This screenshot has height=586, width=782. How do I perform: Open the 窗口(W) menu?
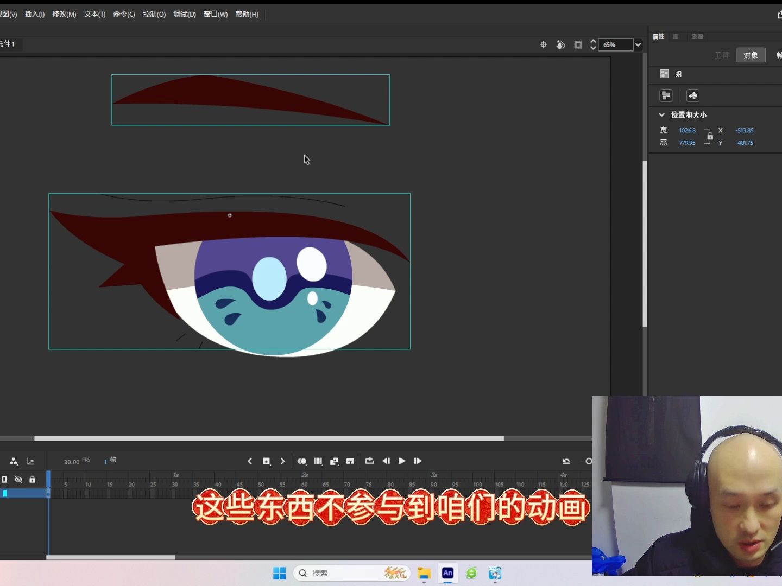click(x=216, y=14)
